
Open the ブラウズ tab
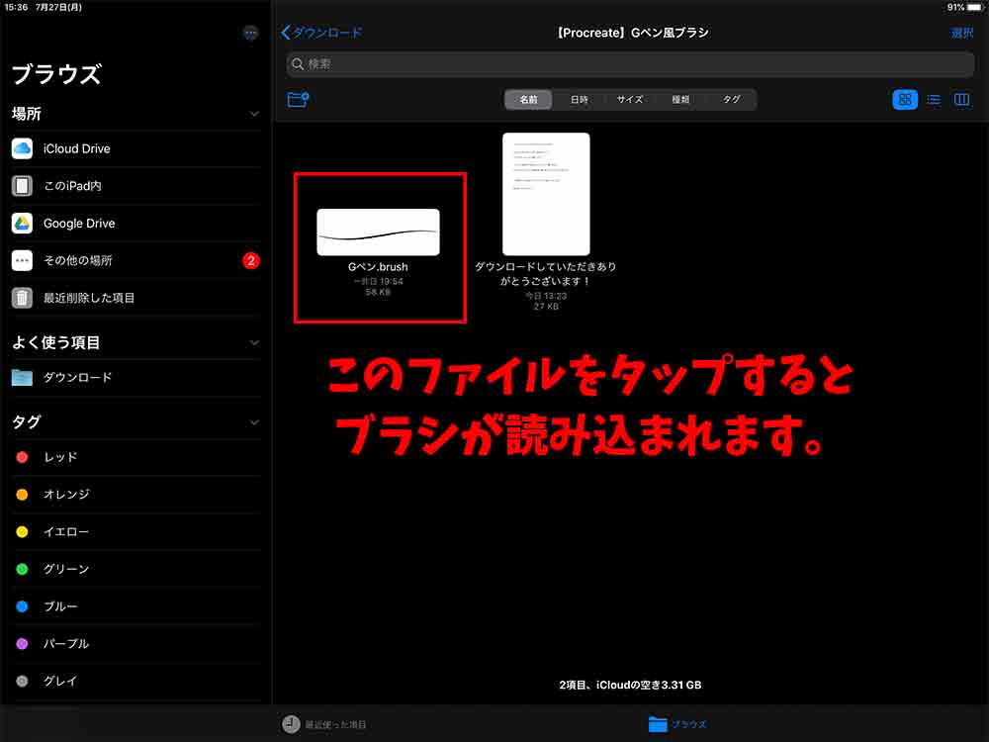[677, 724]
